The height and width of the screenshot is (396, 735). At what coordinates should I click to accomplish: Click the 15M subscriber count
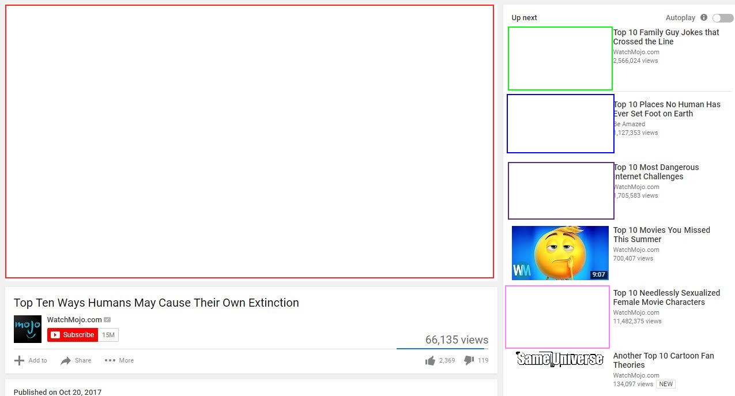pos(108,335)
